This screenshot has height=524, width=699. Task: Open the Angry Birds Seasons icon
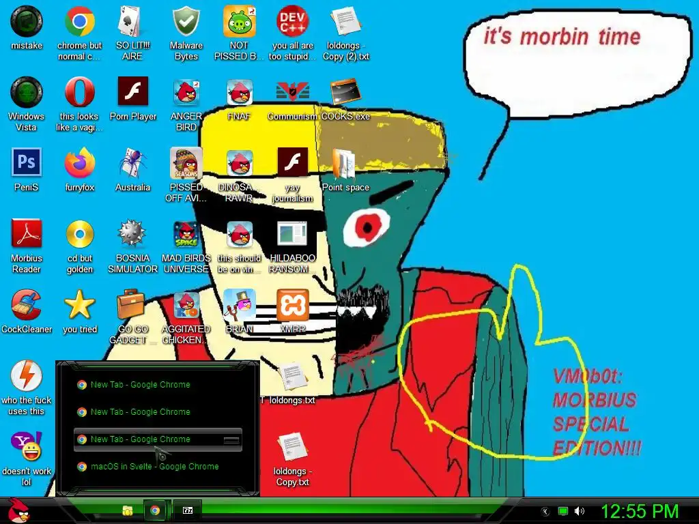pyautogui.click(x=186, y=163)
